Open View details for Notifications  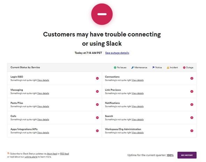pos(138,106)
